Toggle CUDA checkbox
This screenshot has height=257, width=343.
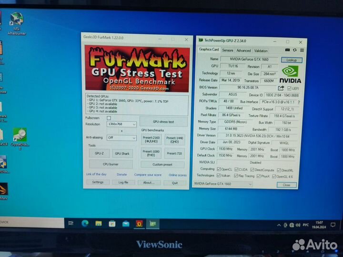pos(236,169)
